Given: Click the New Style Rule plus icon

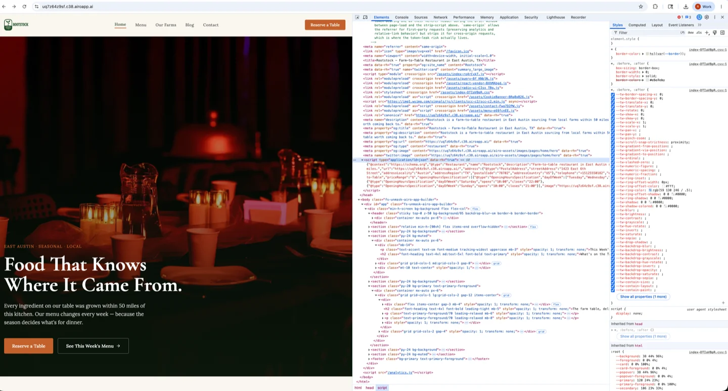Looking at the screenshot, I should pyautogui.click(x=707, y=32).
